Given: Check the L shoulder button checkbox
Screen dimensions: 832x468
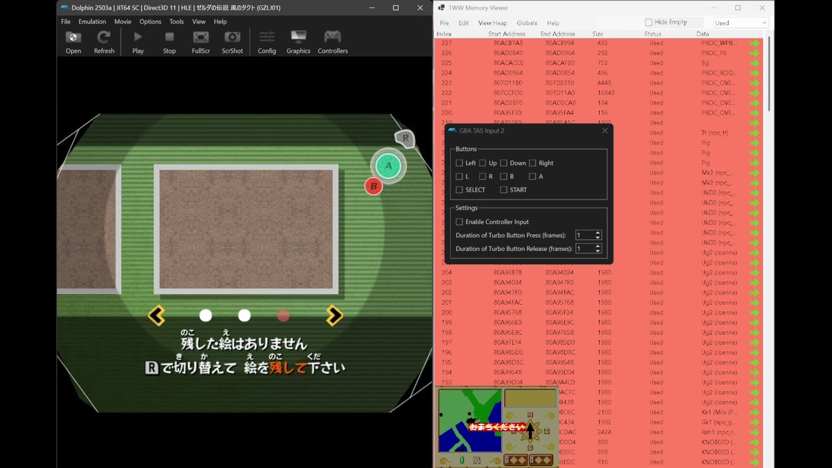Looking at the screenshot, I should tap(460, 176).
